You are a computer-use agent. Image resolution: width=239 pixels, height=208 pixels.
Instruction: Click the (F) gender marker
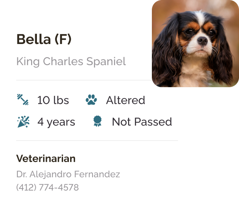[x=63, y=39]
